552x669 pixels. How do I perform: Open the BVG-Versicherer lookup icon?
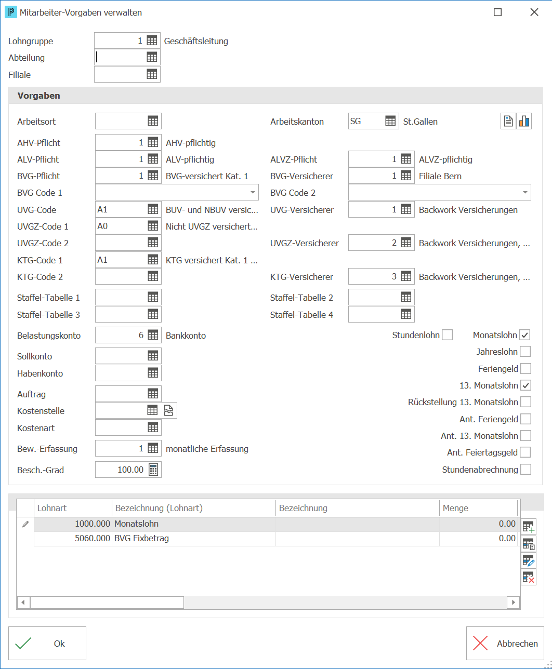click(406, 176)
